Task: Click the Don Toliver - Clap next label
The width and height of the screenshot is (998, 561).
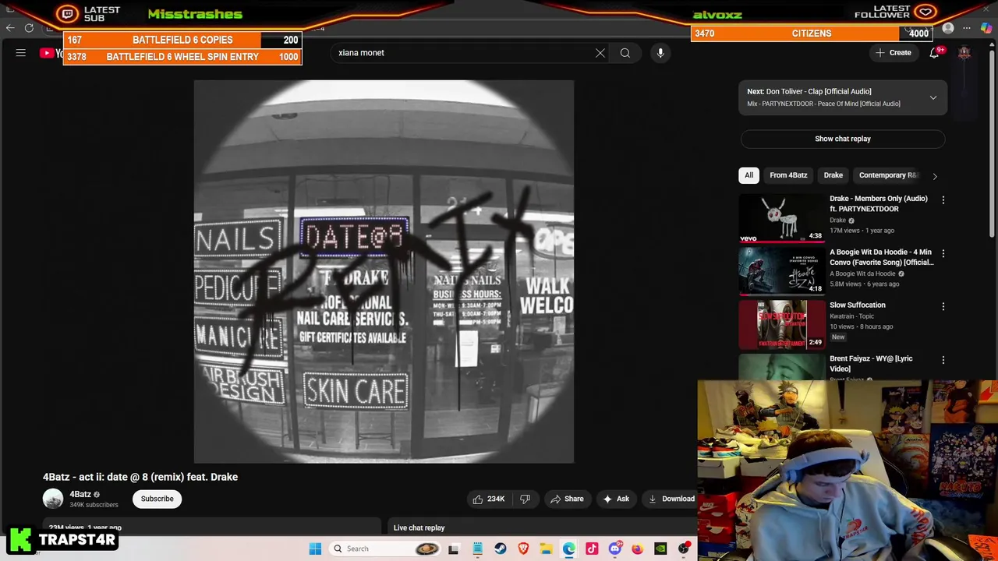Action: tap(809, 91)
